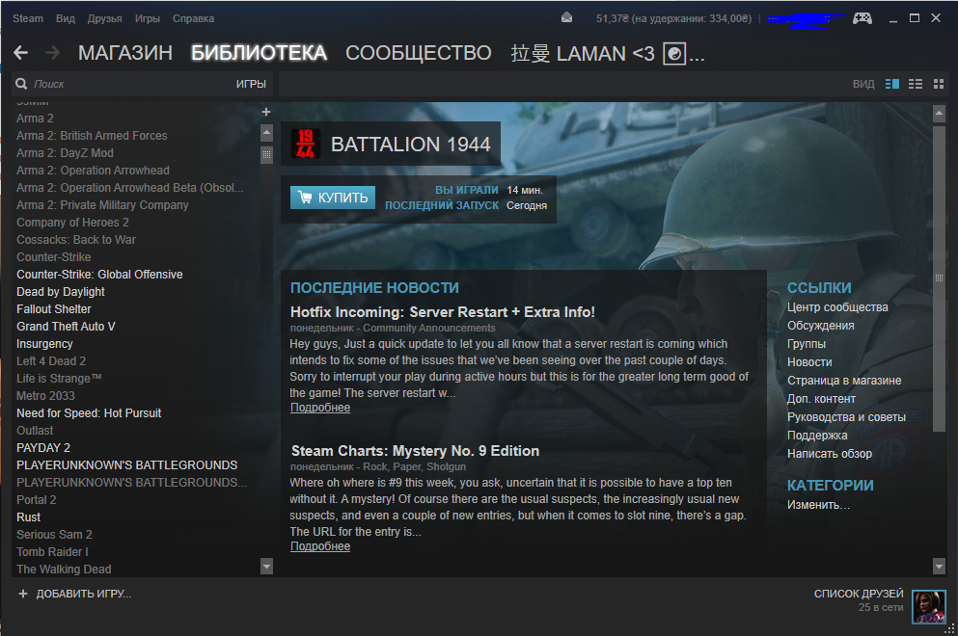Image resolution: width=958 pixels, height=636 pixels.
Task: Select the detail view icon
Action: coord(892,84)
